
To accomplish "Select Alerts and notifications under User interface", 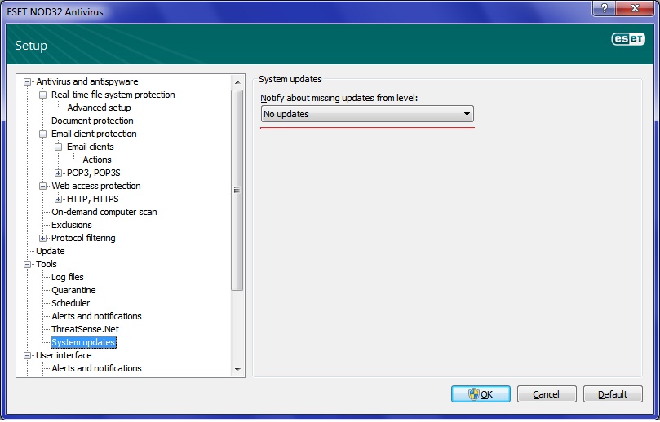I will [x=96, y=368].
